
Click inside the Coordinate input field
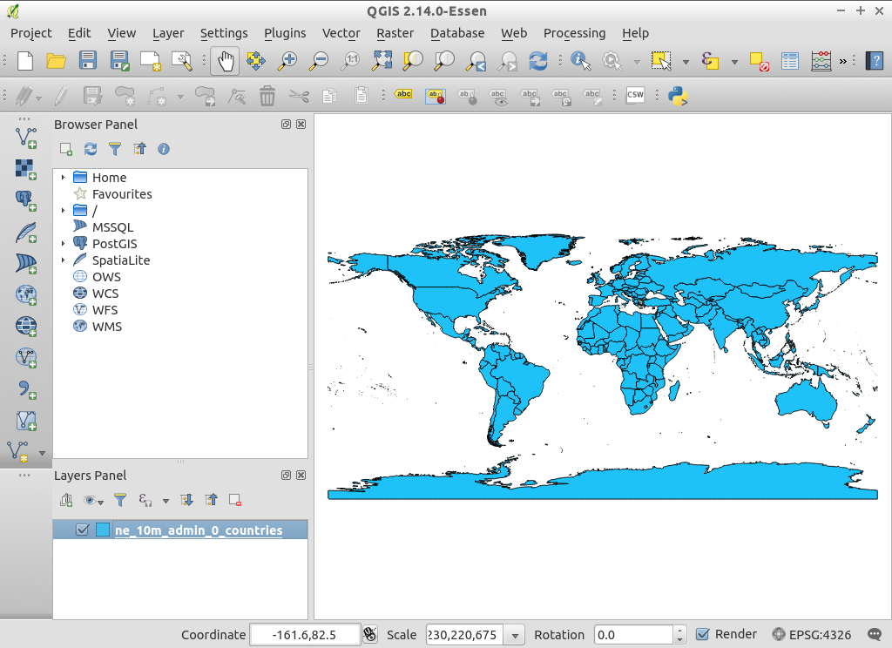coord(305,635)
